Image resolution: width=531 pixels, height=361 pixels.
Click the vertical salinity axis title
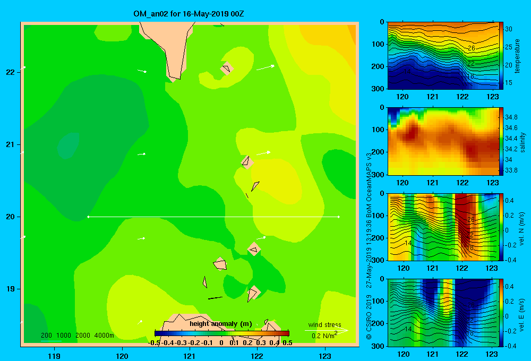point(523,142)
